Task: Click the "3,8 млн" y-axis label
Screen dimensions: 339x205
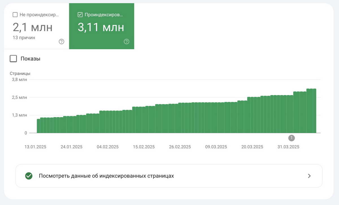Action: tap(19, 79)
